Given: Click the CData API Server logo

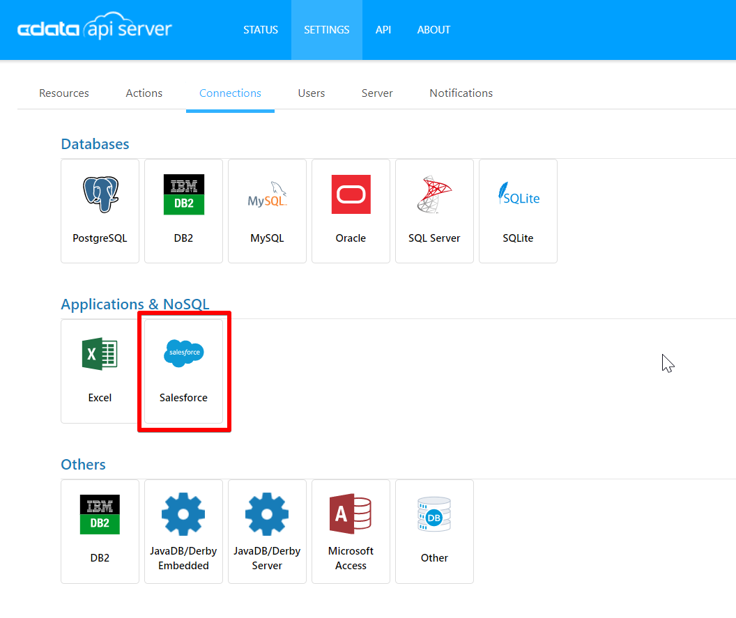Looking at the screenshot, I should (94, 27).
